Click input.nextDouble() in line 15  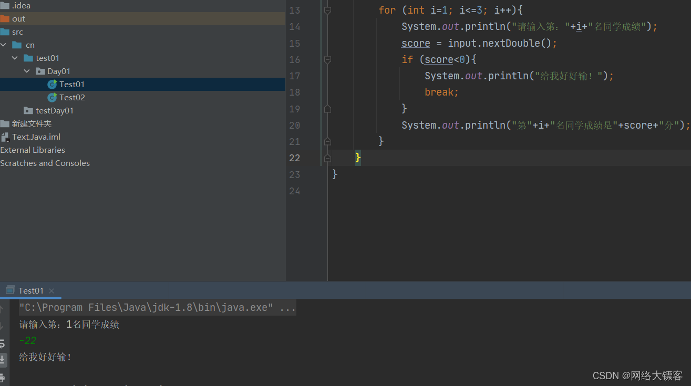tap(499, 43)
